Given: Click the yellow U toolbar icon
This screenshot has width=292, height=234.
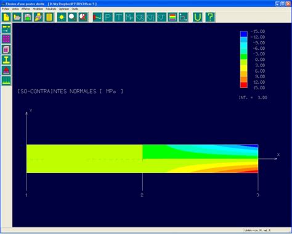Looking at the screenshot, I should click(198, 17).
